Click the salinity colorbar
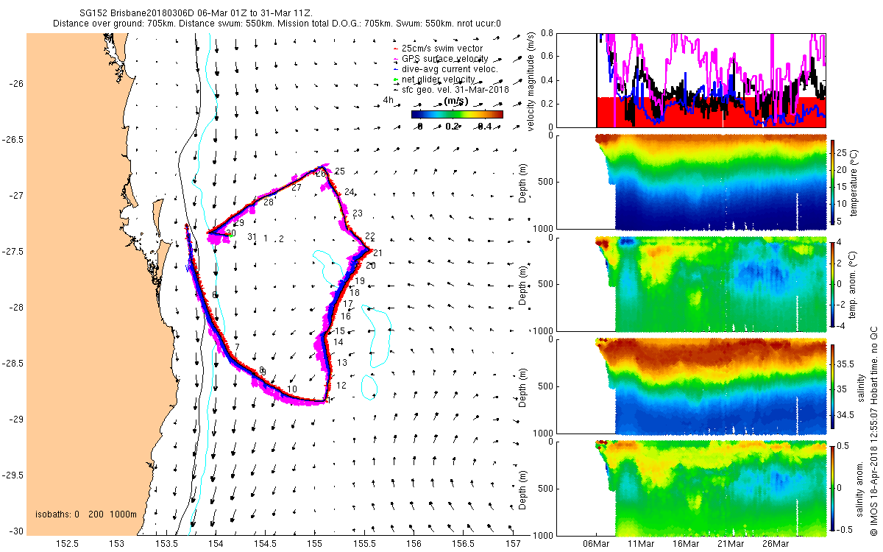Viewport: 883px width, 552px height. (x=834, y=386)
